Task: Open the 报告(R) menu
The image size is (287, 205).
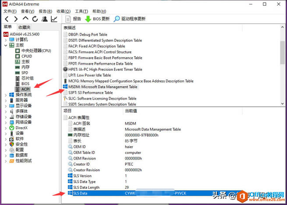Action: pos(46,11)
